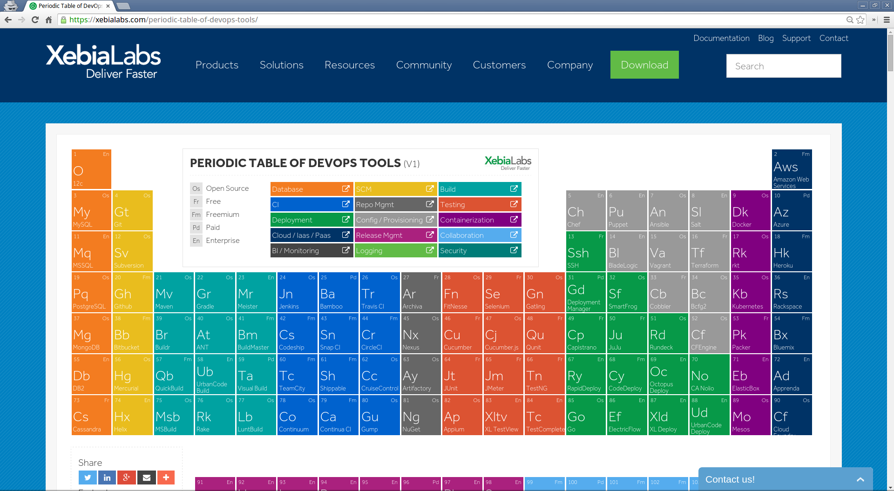The height and width of the screenshot is (491, 894).
Task: Open external link icon on Cloud / Iaas / Paas
Action: coord(345,235)
